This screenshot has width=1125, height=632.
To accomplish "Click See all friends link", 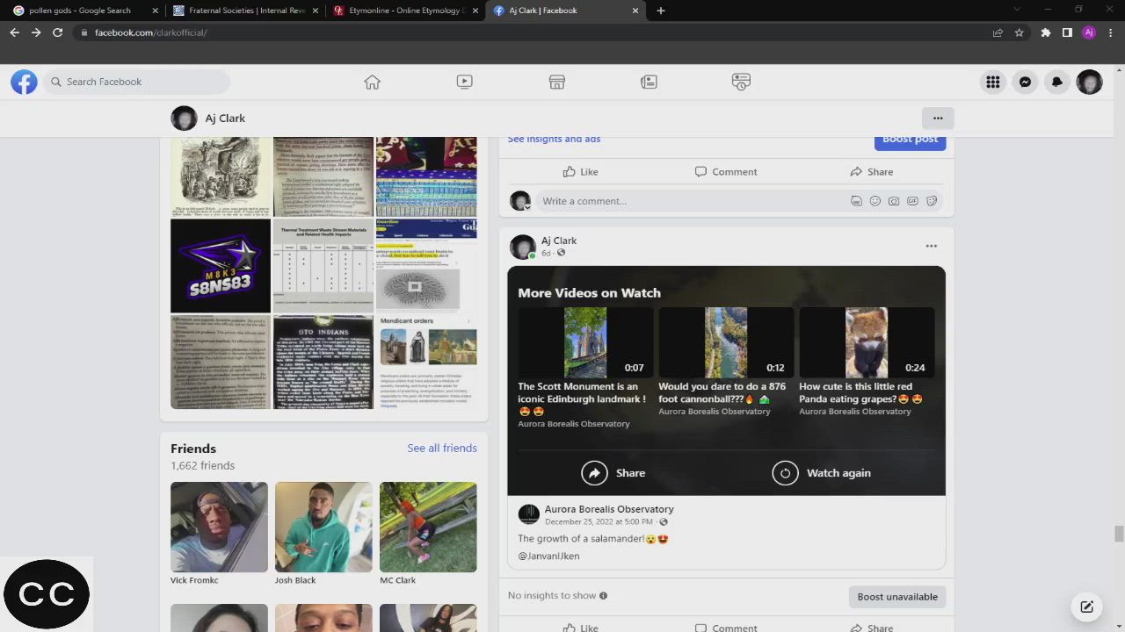I will (441, 448).
